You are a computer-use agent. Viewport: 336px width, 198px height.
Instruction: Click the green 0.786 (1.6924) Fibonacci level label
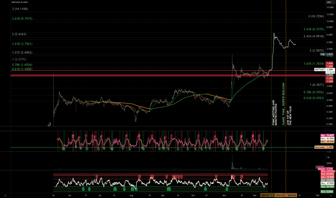[22, 65]
